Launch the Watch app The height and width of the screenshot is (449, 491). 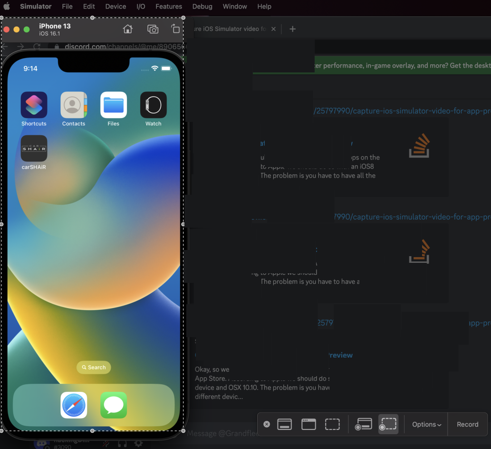(153, 105)
